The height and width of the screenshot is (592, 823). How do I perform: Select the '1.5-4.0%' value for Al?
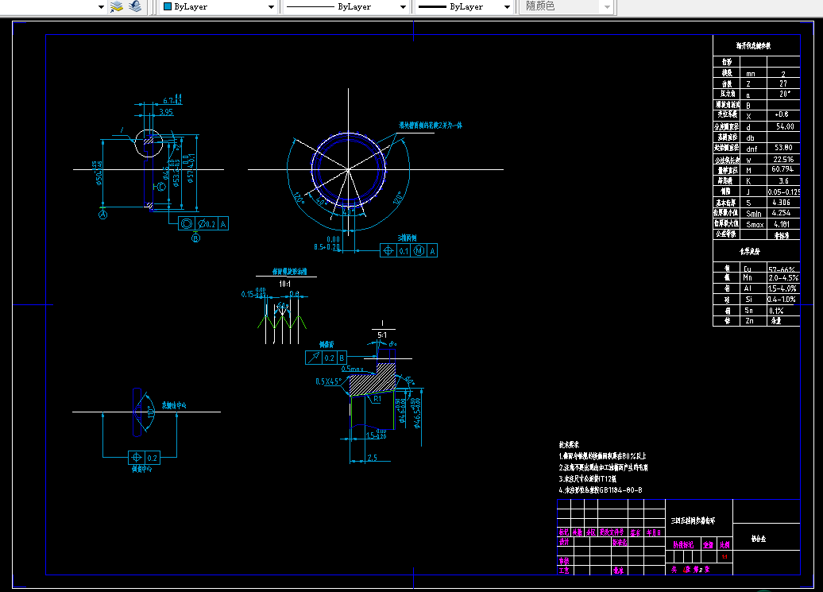pyautogui.click(x=782, y=288)
